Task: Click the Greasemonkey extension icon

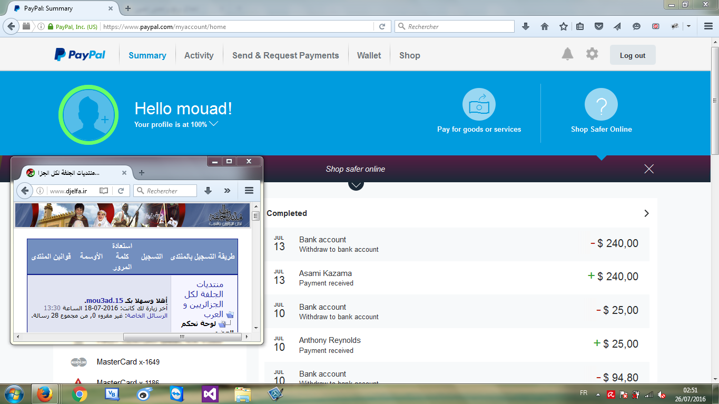Action: pyautogui.click(x=675, y=26)
